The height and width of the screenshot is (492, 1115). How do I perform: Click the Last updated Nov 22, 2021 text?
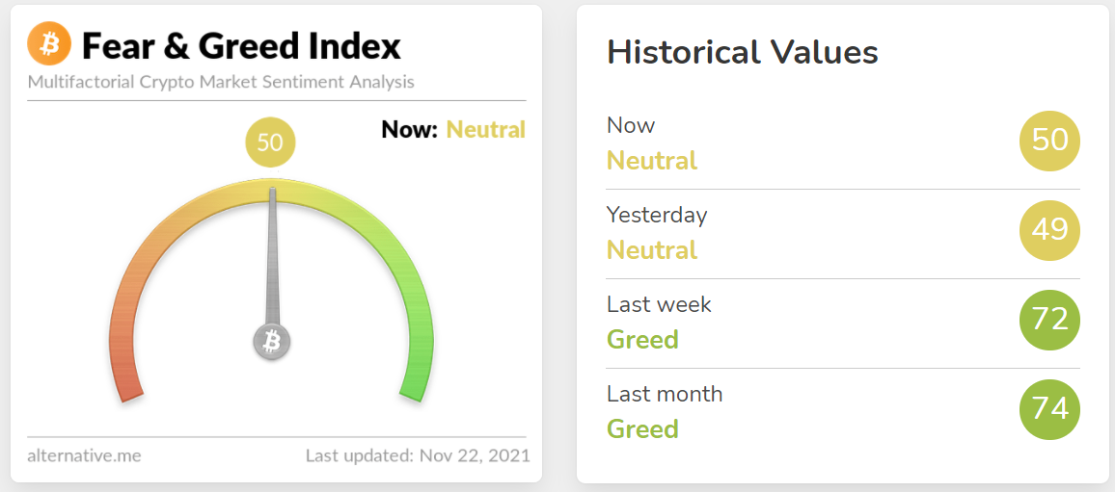click(x=418, y=455)
